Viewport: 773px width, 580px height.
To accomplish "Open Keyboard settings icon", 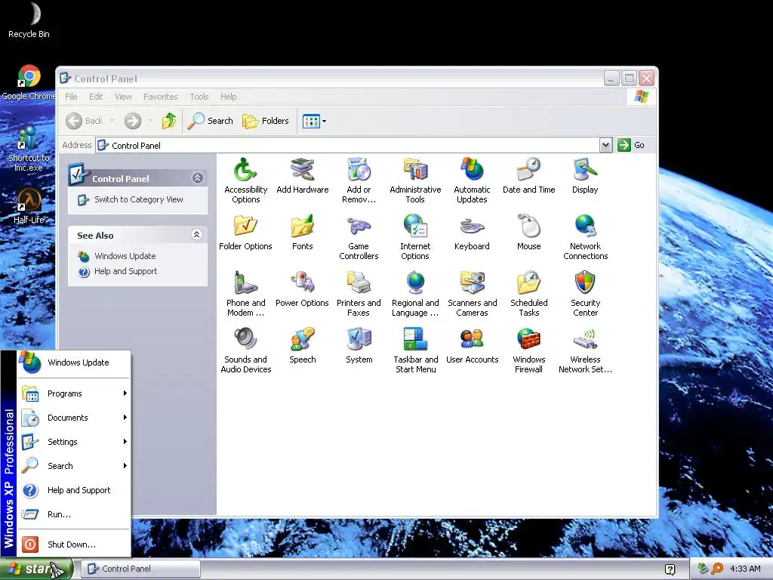I will [472, 233].
